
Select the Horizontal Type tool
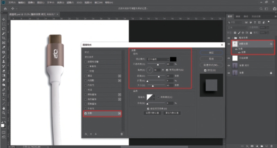click(4, 94)
